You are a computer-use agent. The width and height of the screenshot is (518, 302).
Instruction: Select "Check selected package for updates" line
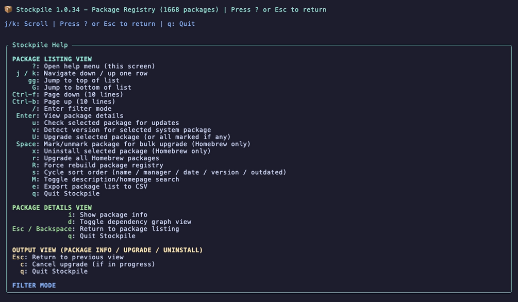[105, 123]
